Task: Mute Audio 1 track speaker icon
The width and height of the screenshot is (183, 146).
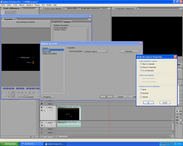Action: pos(42,122)
